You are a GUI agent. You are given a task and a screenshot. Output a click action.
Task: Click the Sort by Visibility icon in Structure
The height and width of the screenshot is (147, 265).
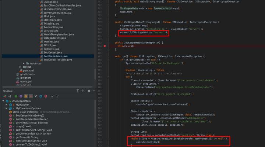point(4,96)
